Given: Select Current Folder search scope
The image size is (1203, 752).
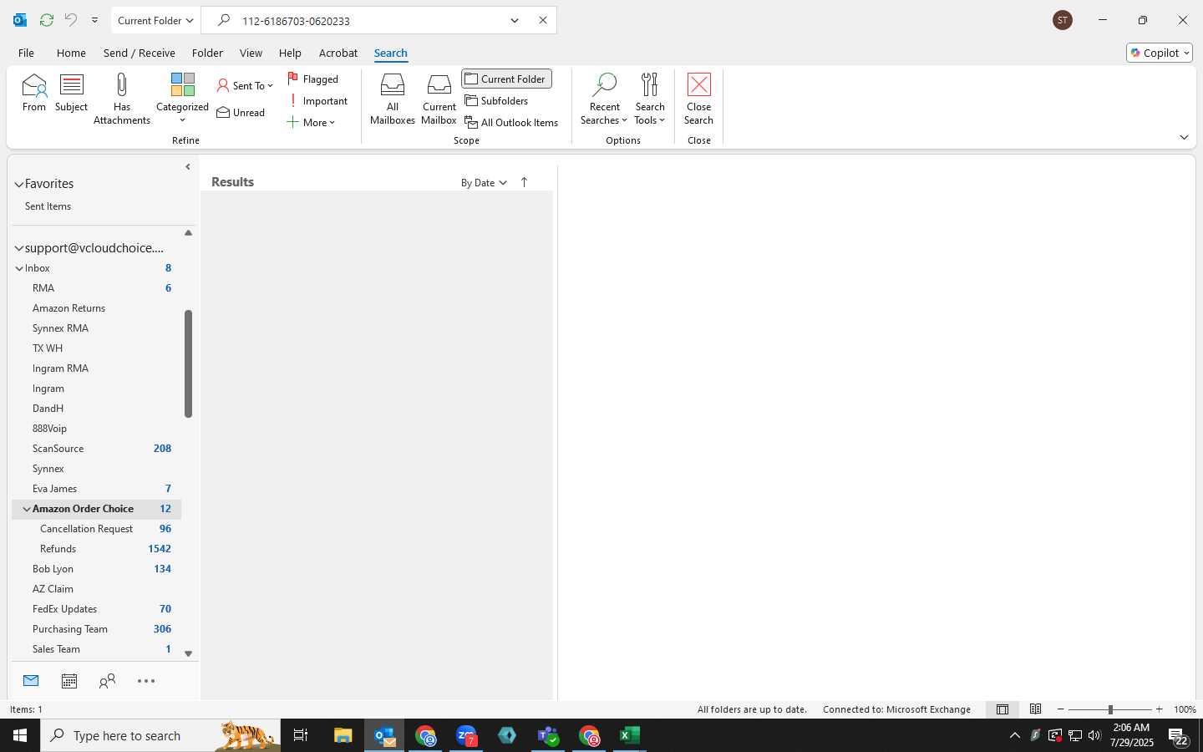Looking at the screenshot, I should (506, 79).
